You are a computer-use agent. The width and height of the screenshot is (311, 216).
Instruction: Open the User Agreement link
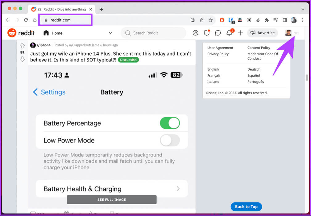pyautogui.click(x=220, y=48)
